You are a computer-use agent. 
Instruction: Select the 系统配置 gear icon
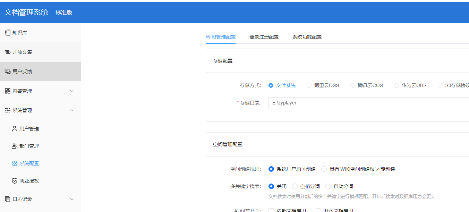[x=14, y=163]
